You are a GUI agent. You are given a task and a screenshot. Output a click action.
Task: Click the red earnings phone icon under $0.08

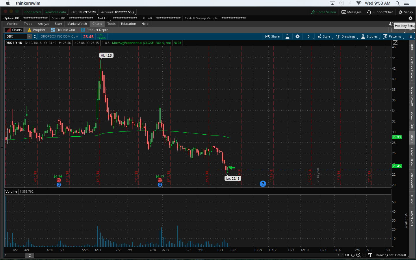(x=59, y=180)
